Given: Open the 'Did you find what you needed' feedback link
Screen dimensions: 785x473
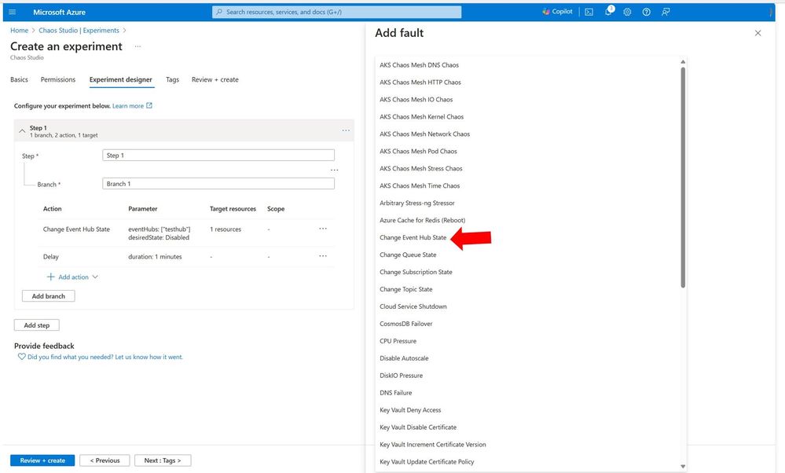Looking at the screenshot, I should point(105,357).
